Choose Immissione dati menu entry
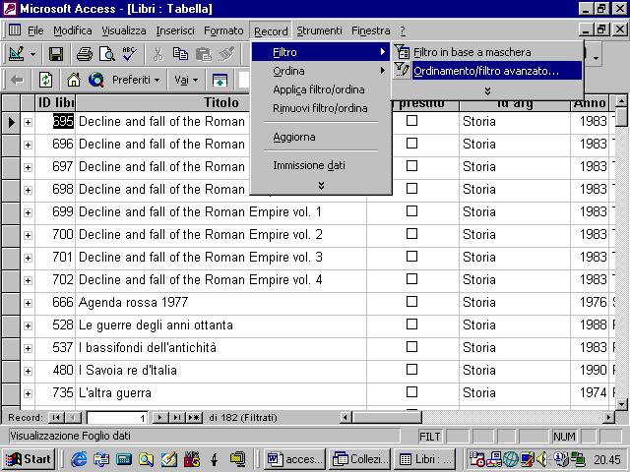This screenshot has height=472, width=630. pos(321,165)
